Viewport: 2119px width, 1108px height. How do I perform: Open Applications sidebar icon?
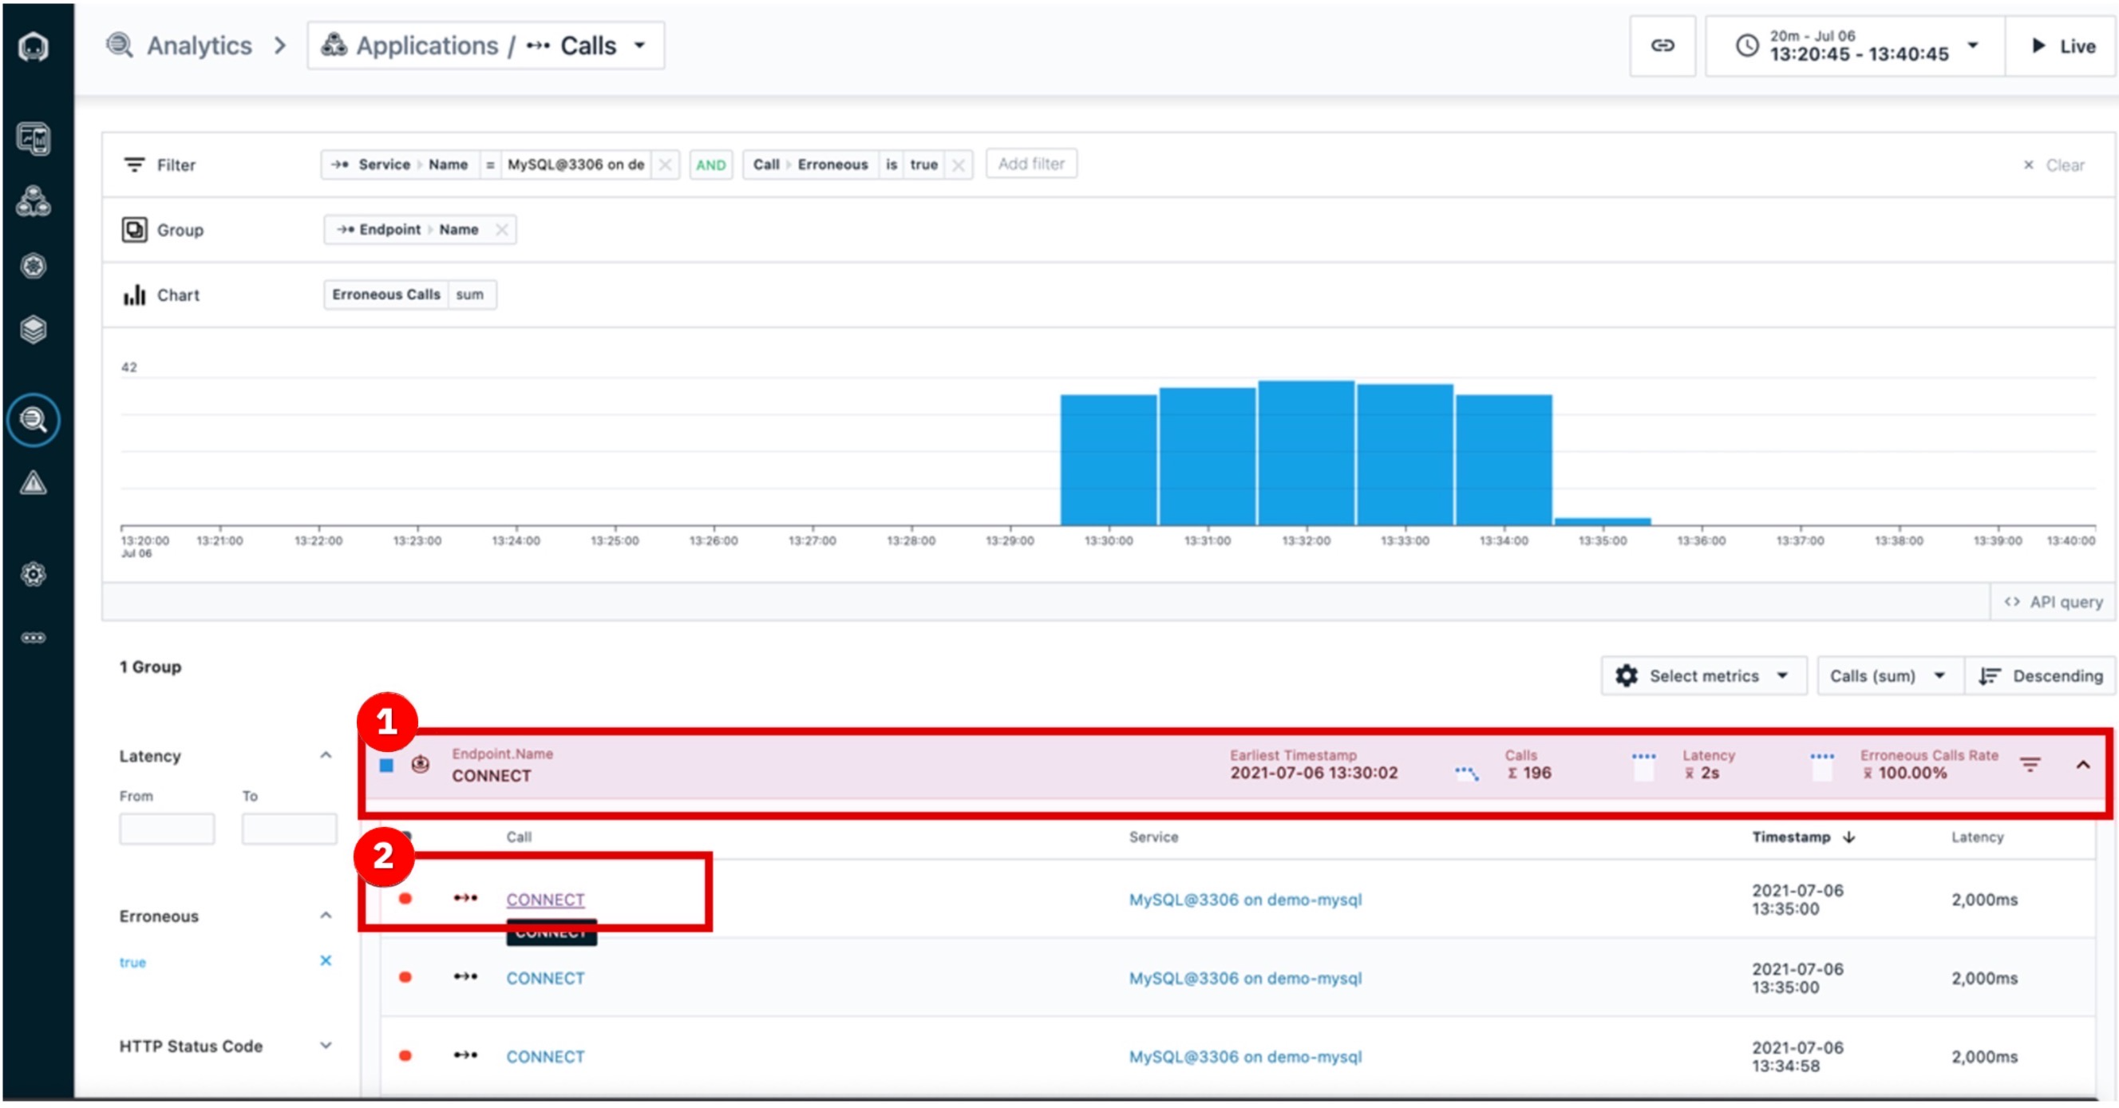click(x=33, y=201)
